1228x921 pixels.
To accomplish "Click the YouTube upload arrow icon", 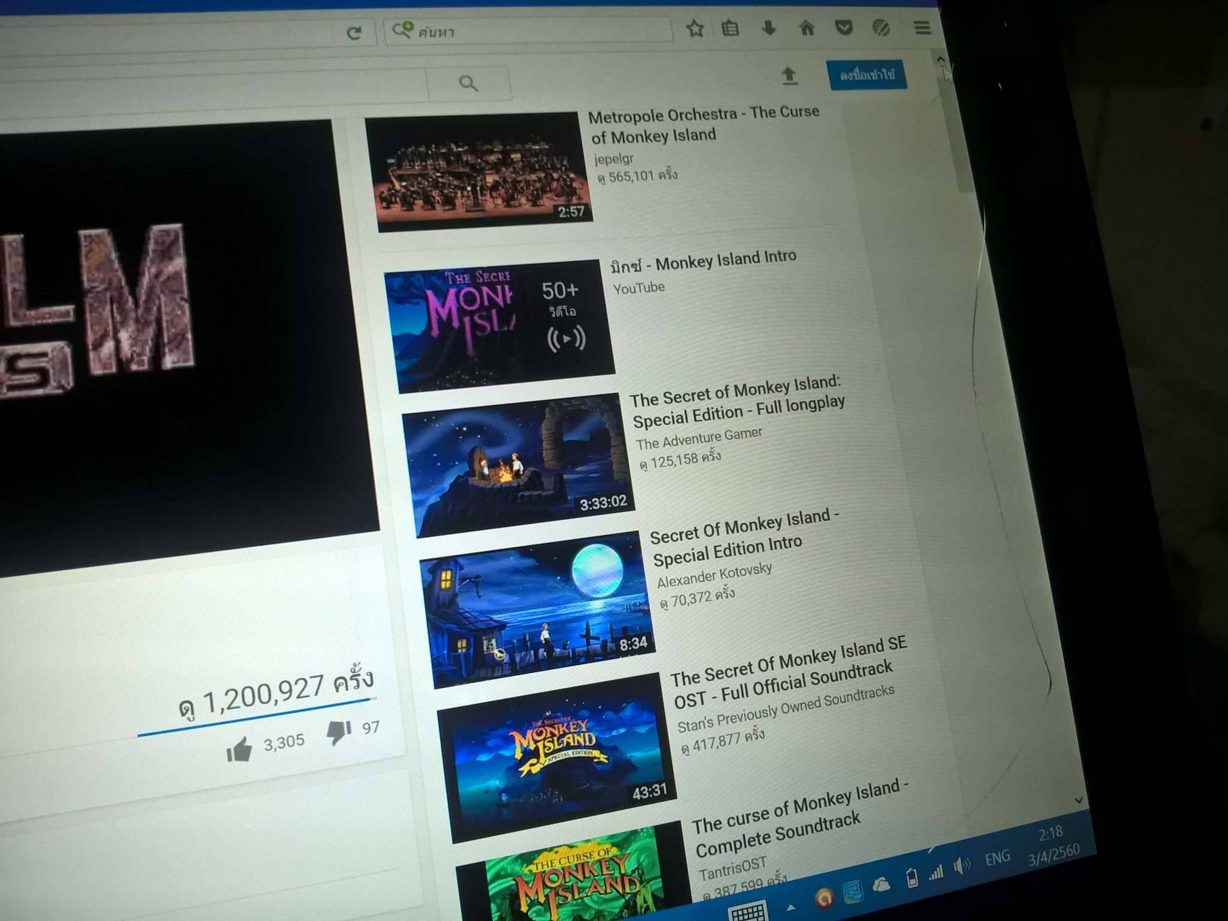I will coord(789,76).
